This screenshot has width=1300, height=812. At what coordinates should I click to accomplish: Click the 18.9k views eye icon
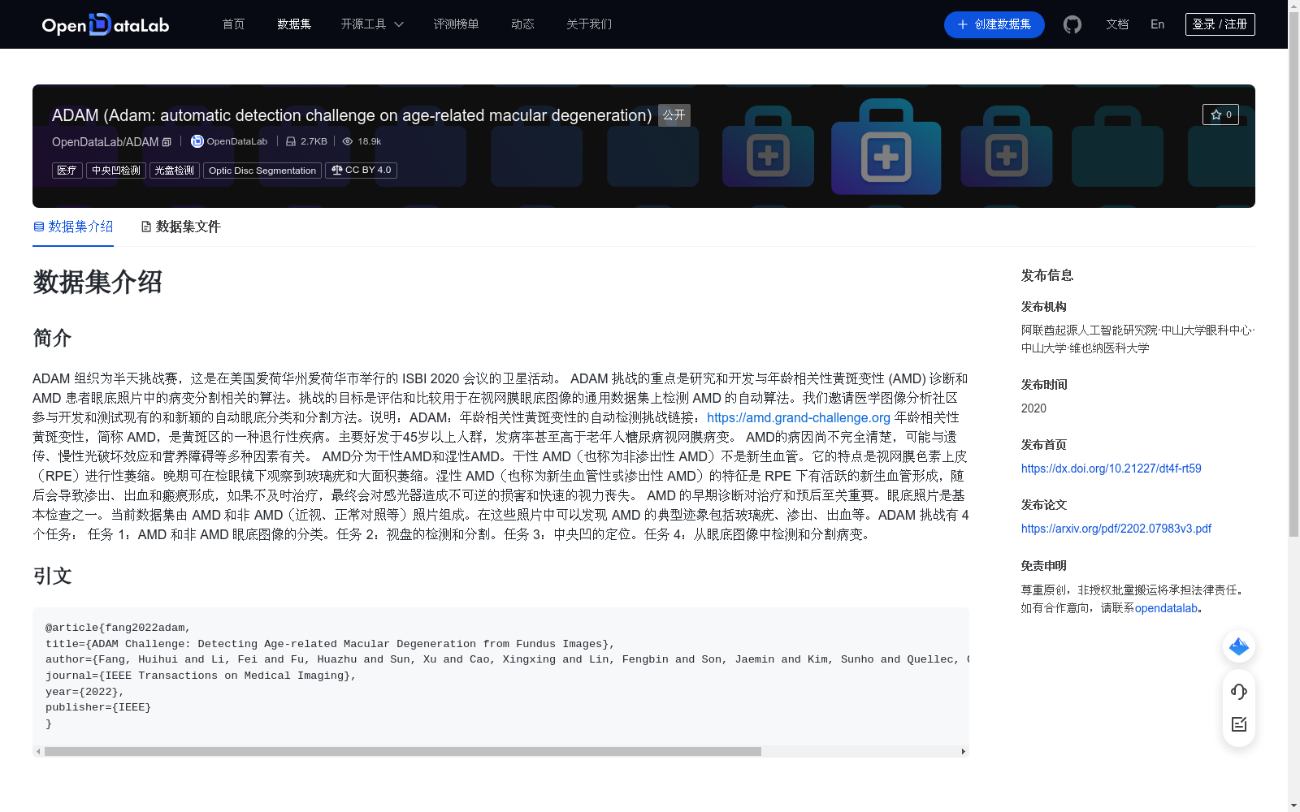pos(348,141)
